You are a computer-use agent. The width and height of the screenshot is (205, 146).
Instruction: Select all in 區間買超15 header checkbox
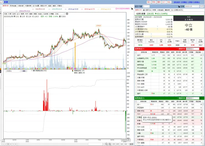pyautogui.click(x=136, y=52)
